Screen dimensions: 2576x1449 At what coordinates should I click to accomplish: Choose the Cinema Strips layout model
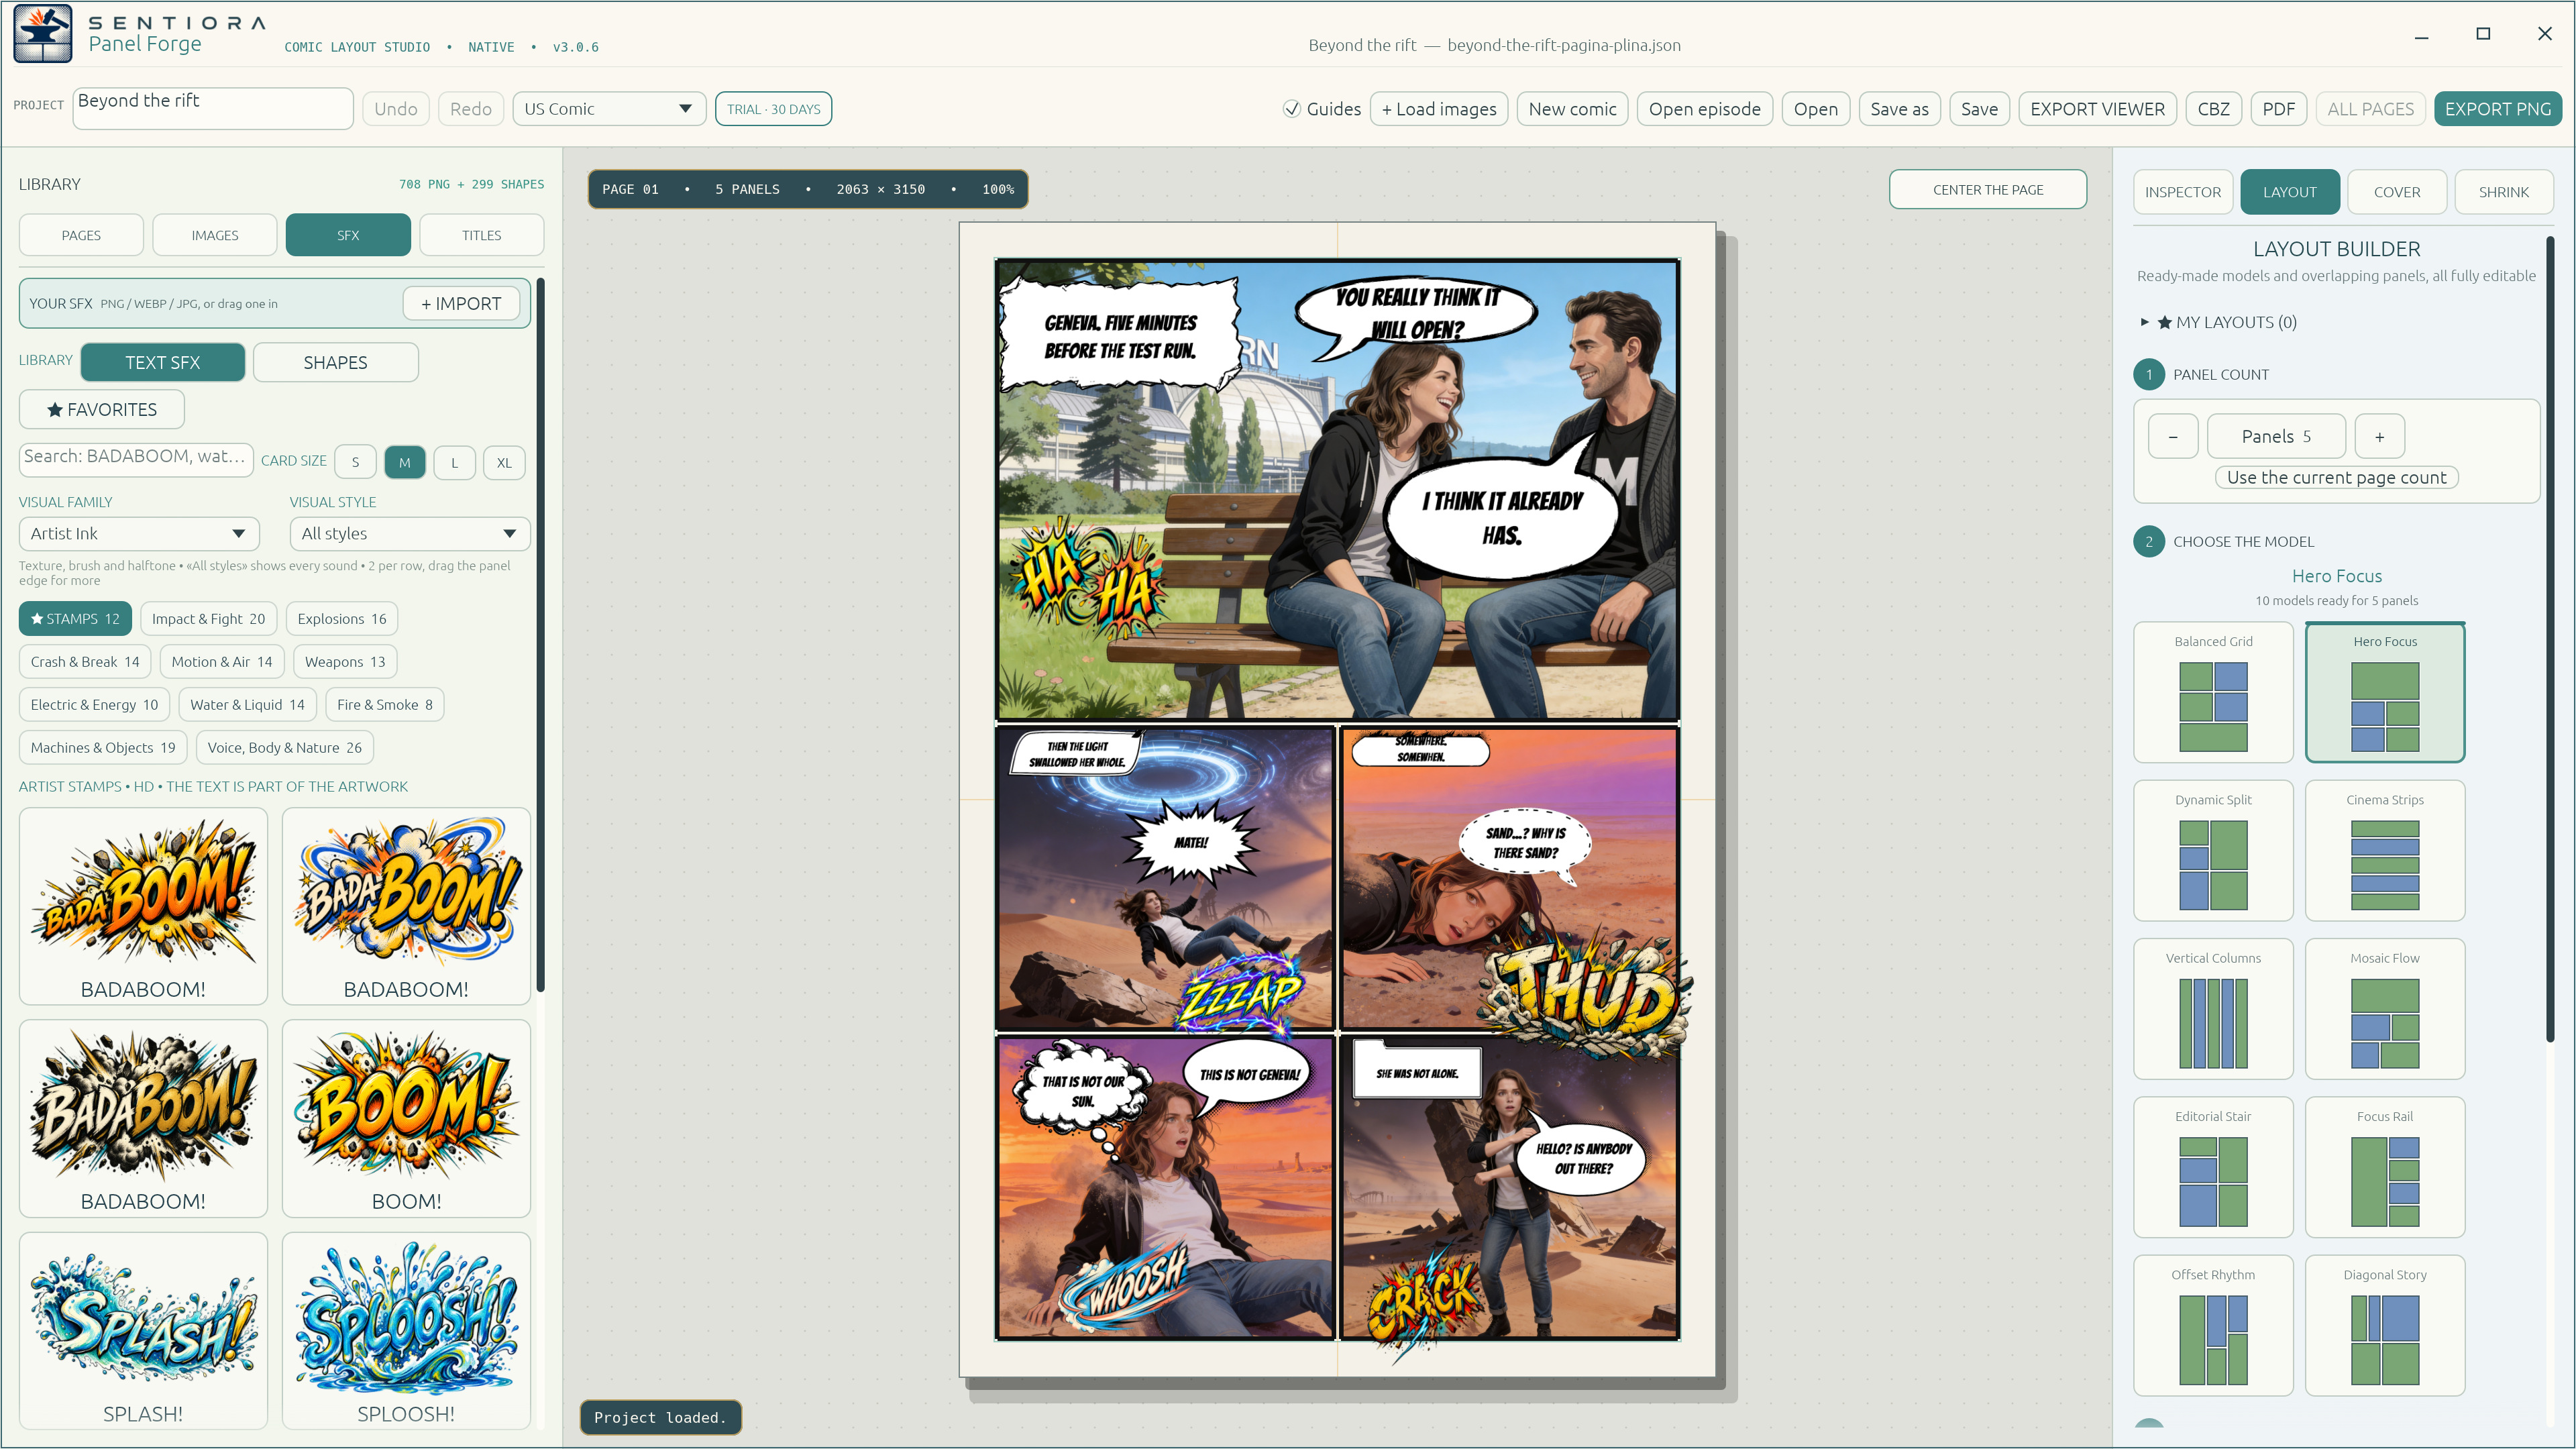coord(2384,851)
